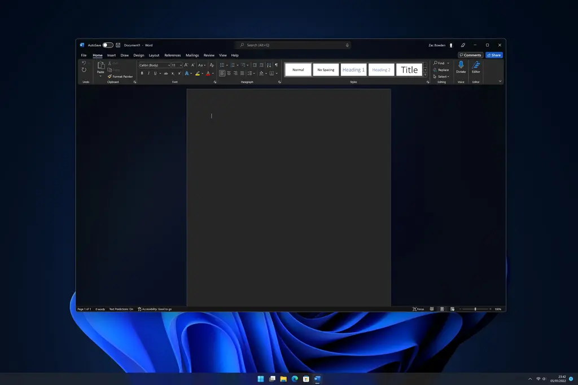Click the Sort A-Z icon
This screenshot has width=578, height=385.
269,65
